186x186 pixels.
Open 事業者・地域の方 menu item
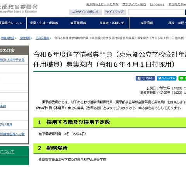[112, 23]
